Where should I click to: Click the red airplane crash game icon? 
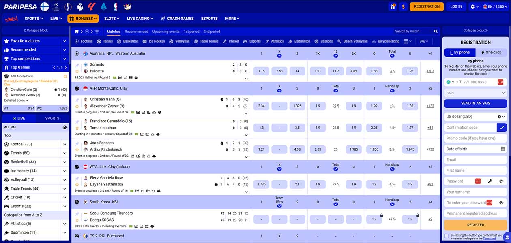11,19
